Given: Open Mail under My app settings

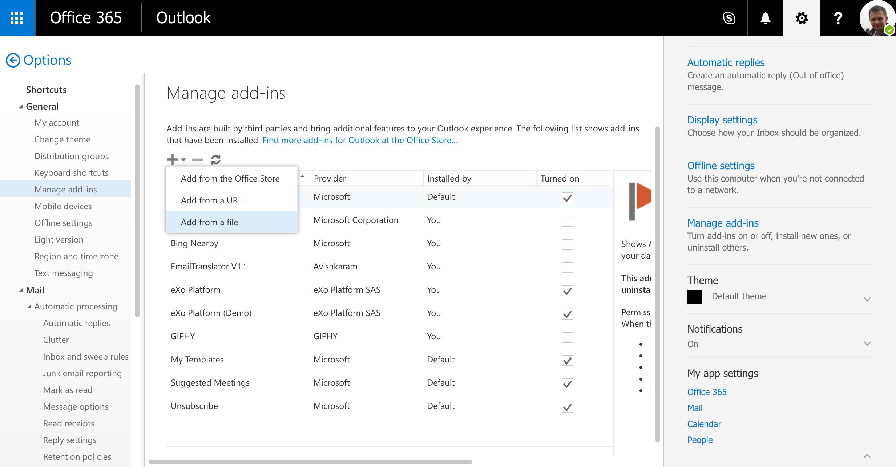Looking at the screenshot, I should (695, 408).
